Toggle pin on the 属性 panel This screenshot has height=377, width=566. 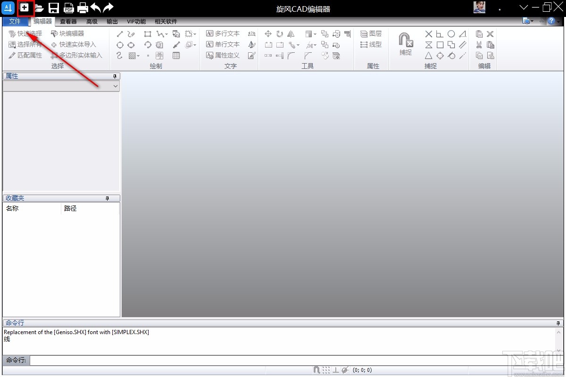pos(114,76)
